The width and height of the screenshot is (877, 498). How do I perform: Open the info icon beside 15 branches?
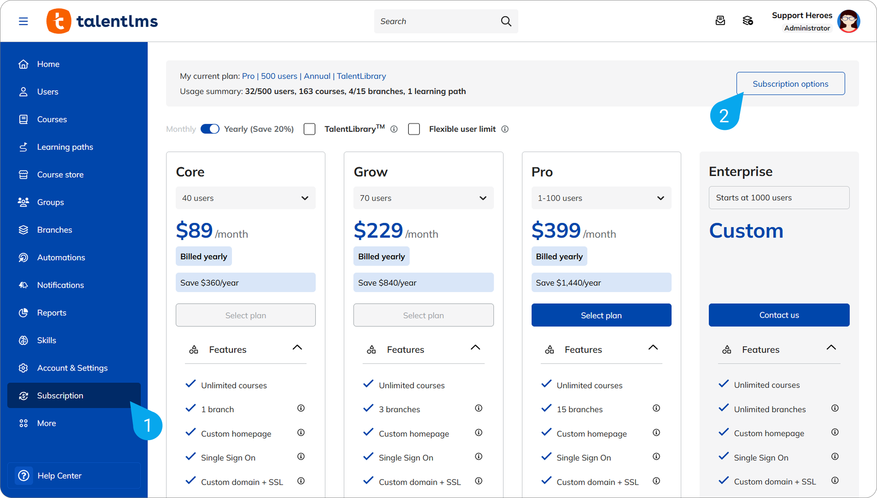(656, 408)
